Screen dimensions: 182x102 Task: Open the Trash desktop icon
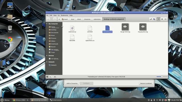pyautogui.click(x=10, y=29)
